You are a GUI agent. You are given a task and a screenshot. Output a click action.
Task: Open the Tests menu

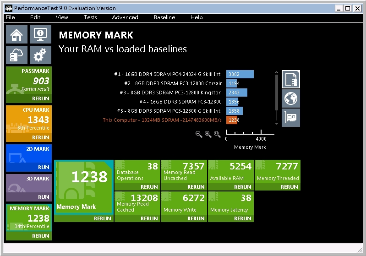pyautogui.click(x=90, y=17)
